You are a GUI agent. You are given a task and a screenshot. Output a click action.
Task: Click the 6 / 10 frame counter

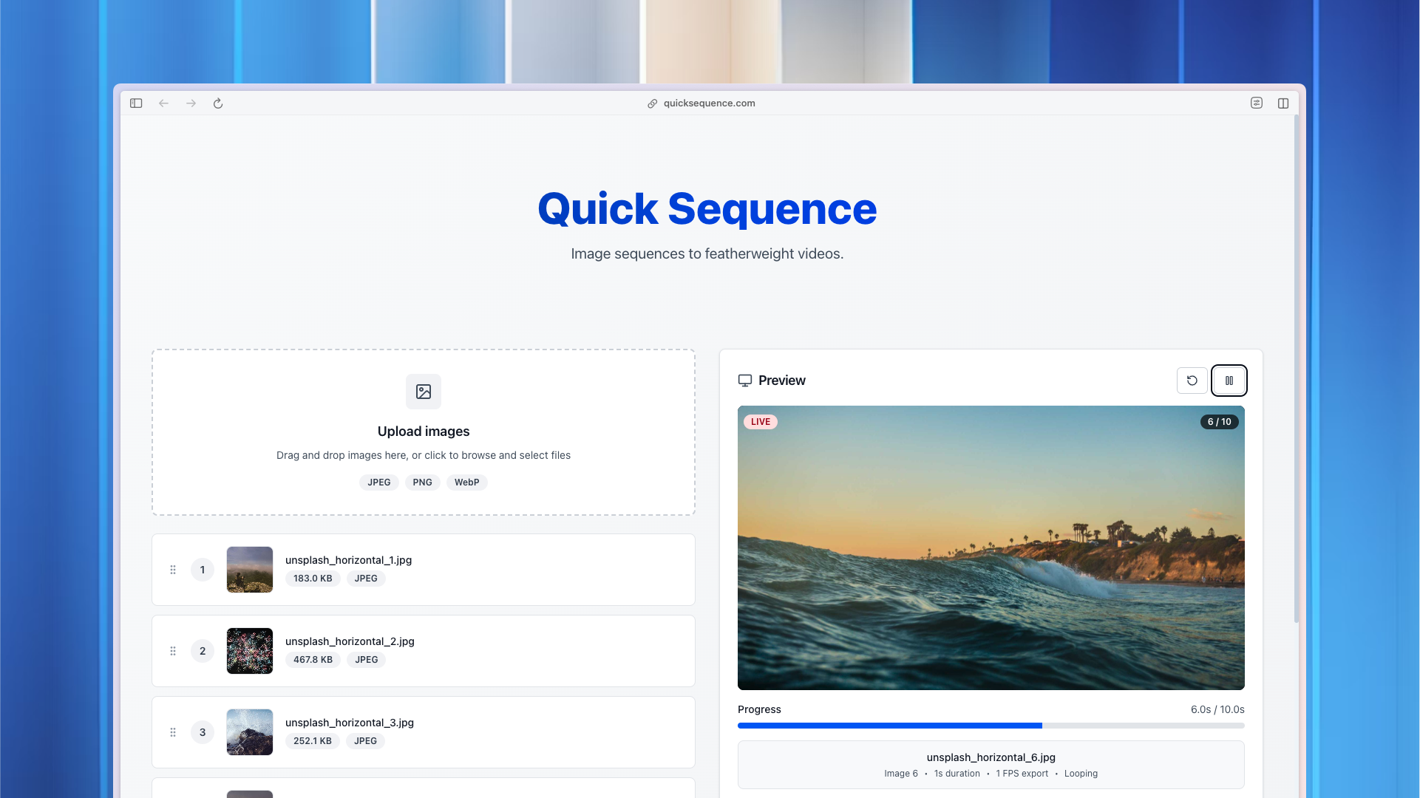(x=1220, y=422)
